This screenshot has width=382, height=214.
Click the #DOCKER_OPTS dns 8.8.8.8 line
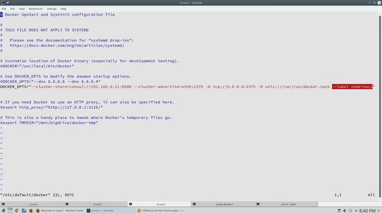50,81
